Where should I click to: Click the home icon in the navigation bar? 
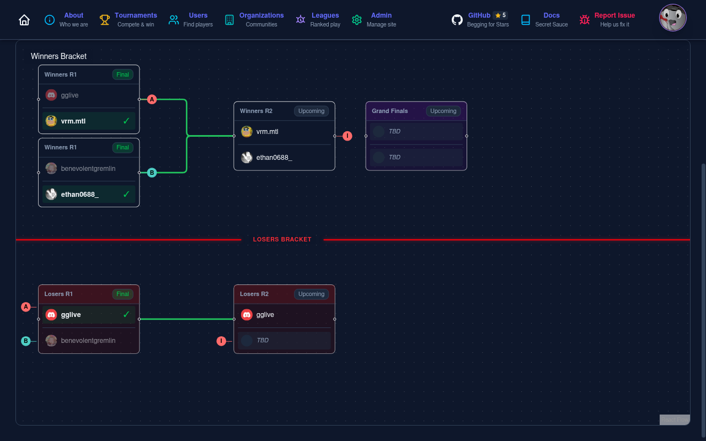[24, 19]
